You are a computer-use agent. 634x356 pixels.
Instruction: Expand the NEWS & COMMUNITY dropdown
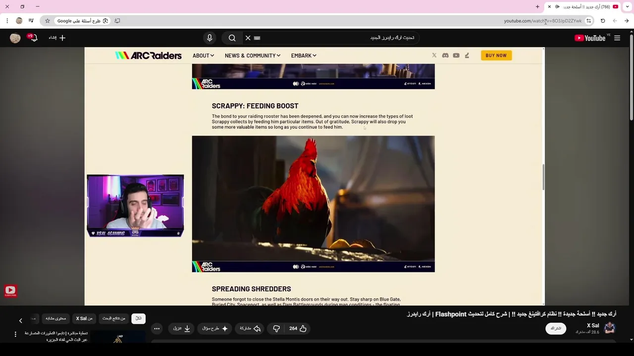pos(253,55)
